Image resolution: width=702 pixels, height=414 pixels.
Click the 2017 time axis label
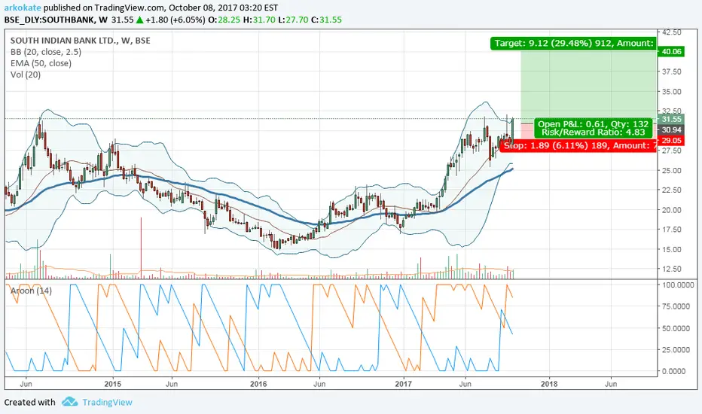pyautogui.click(x=404, y=384)
